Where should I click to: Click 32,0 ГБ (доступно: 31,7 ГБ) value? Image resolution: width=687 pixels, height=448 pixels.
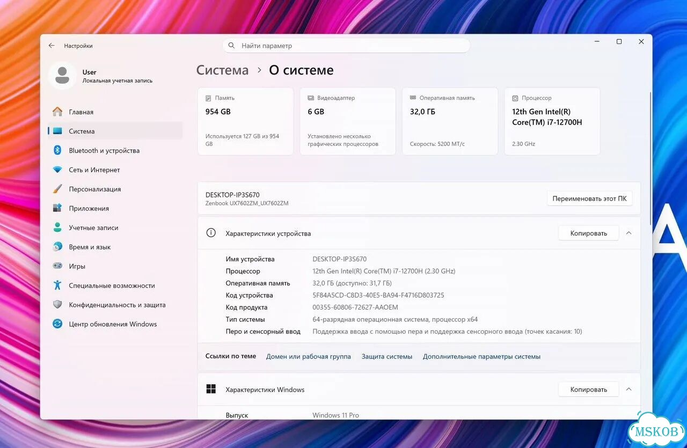[352, 283]
